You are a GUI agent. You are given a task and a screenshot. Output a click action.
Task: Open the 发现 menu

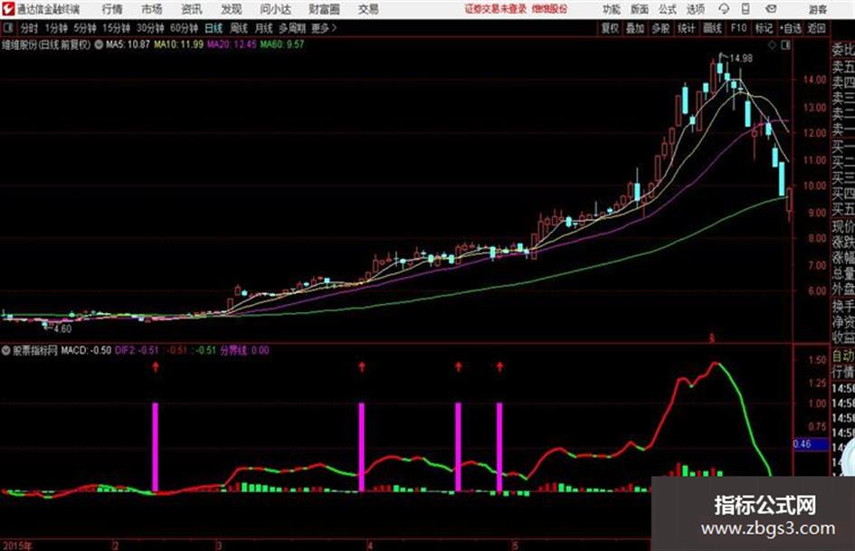coord(232,9)
